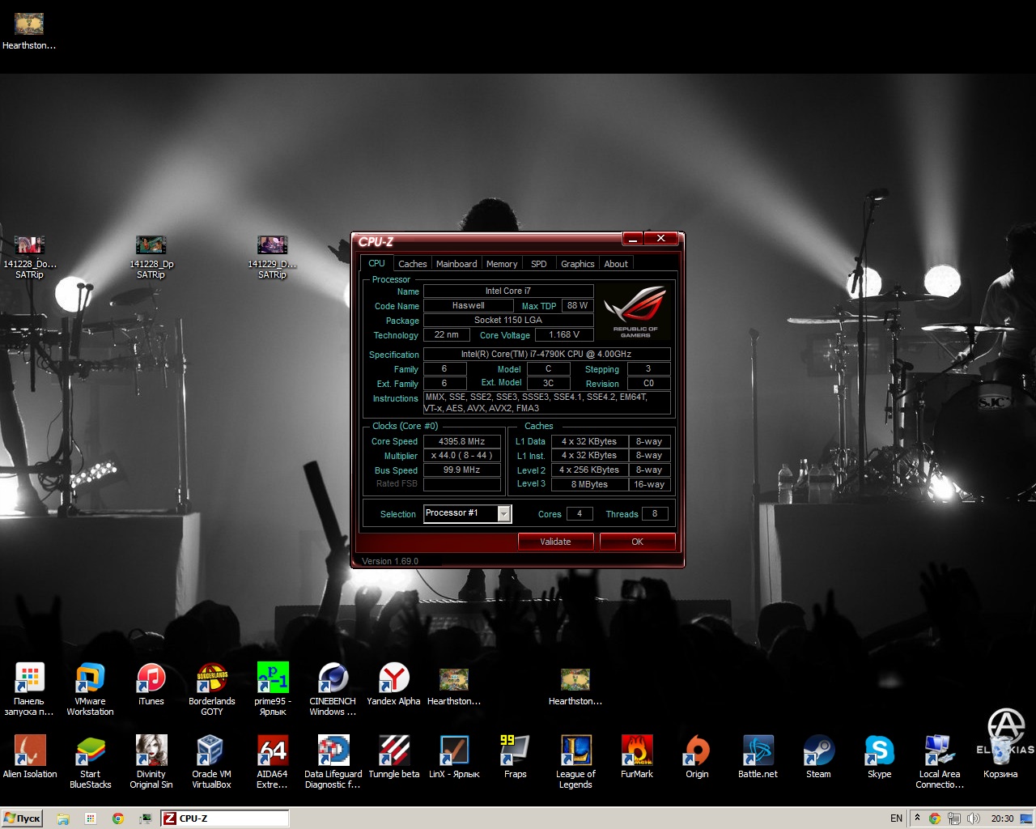Expand the Processor #1 selection dropdown

coord(504,513)
